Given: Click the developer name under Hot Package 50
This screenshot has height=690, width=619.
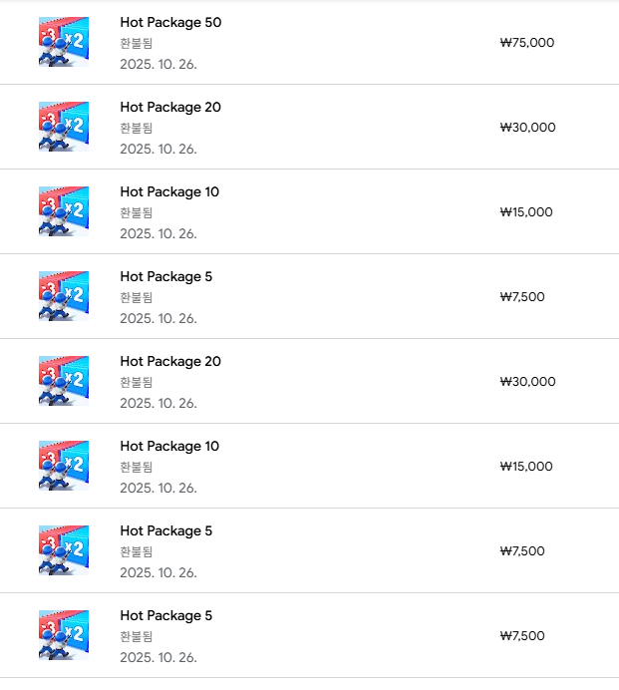Looking at the screenshot, I should click(x=137, y=44).
